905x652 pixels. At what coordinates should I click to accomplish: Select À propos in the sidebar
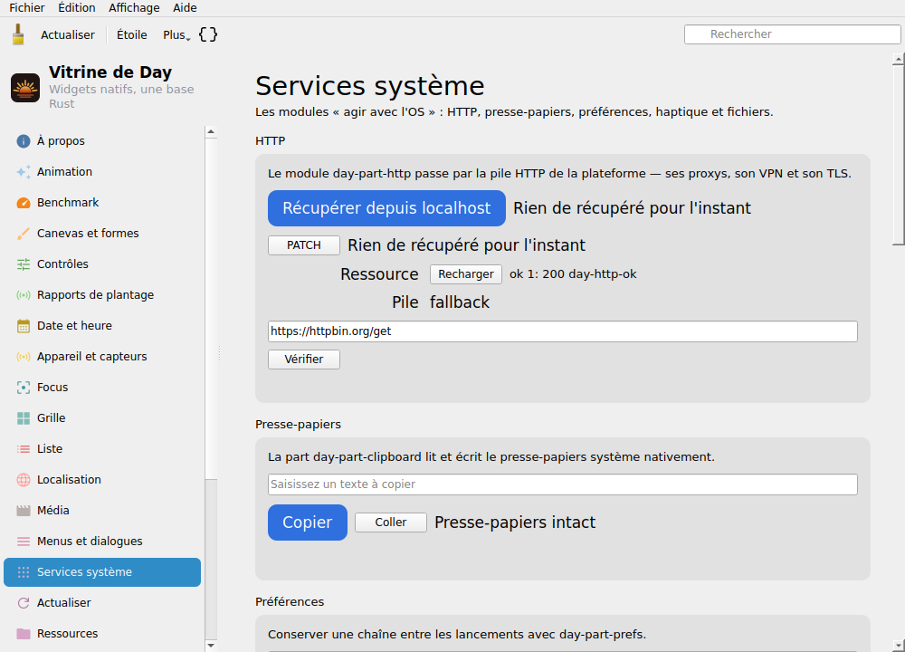[102, 141]
